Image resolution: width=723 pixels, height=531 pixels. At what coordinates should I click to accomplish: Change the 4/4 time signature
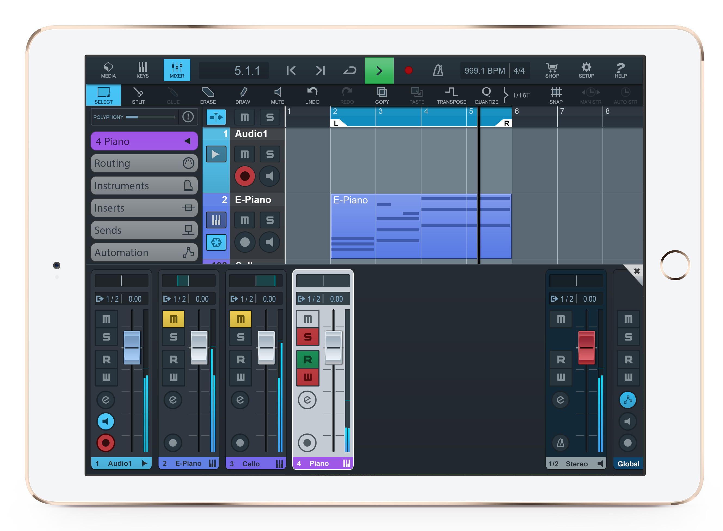519,70
